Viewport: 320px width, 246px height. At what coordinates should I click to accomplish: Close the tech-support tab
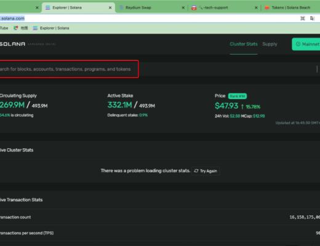pos(256,7)
